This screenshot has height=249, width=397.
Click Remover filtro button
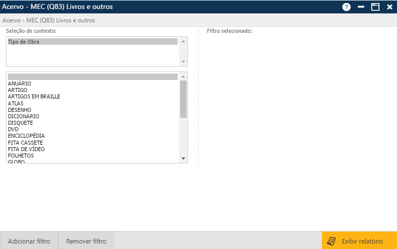86,241
